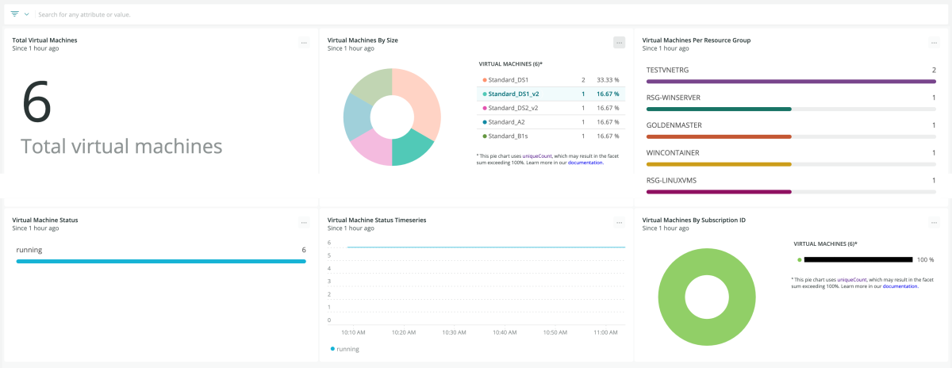
Task: Open uniqueCount link under subscription pie chart
Action: (x=853, y=280)
